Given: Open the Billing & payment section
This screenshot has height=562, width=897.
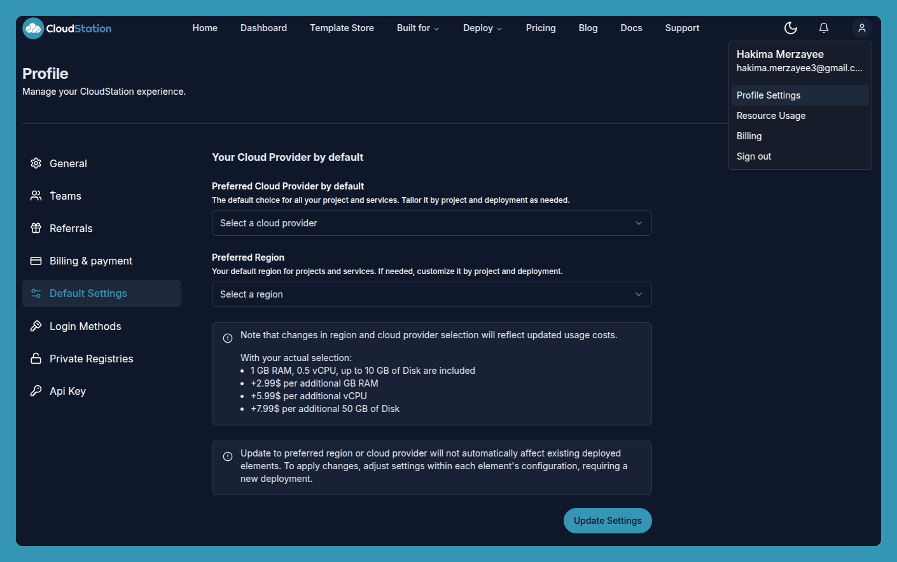Looking at the screenshot, I should (x=102, y=261).
